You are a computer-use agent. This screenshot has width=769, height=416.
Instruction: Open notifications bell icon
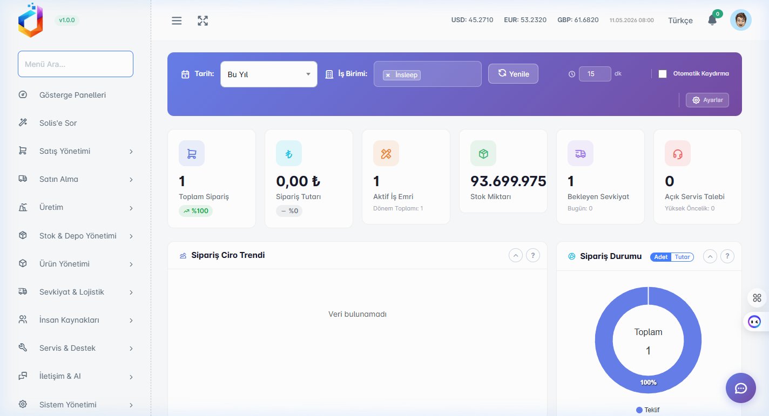pos(712,21)
